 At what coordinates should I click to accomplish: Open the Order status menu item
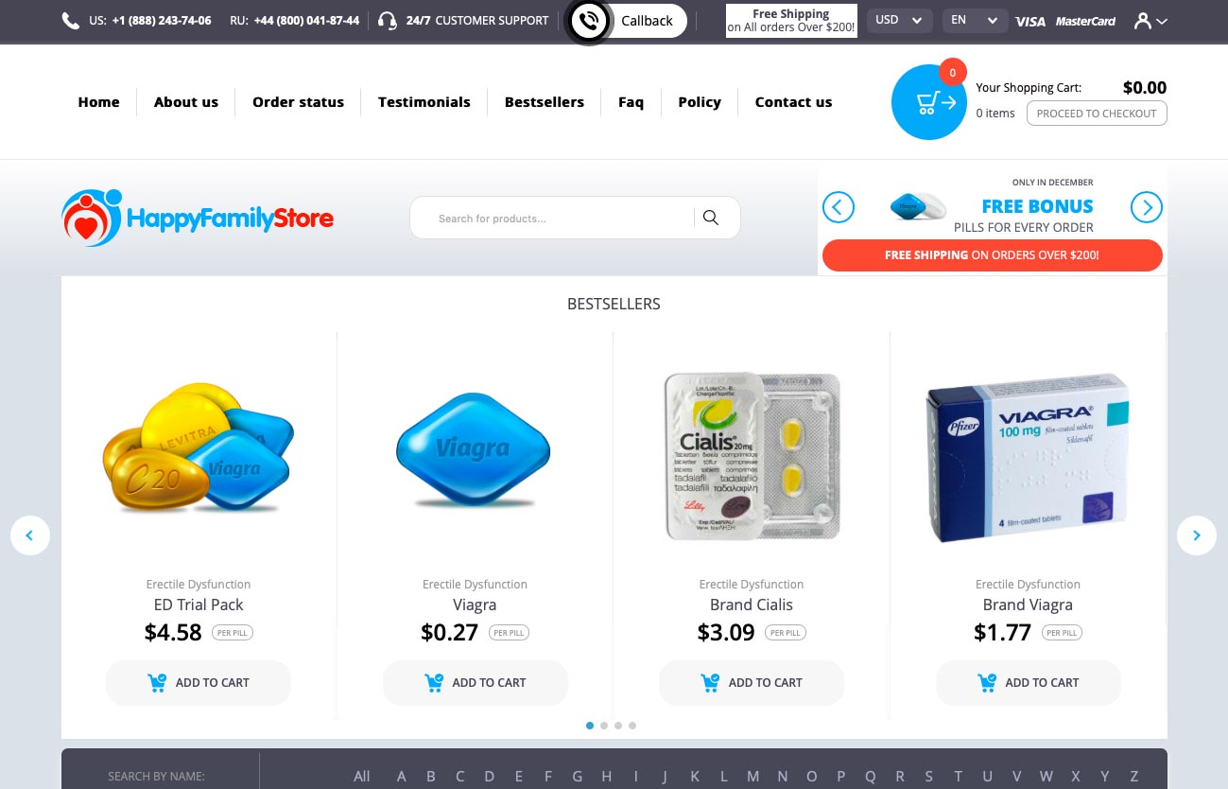pos(298,102)
